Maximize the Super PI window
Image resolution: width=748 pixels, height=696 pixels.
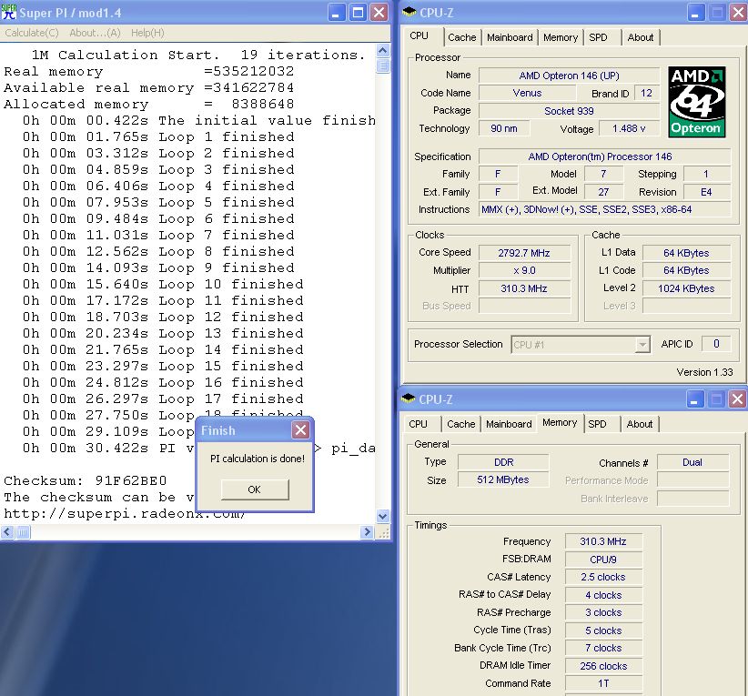(358, 13)
